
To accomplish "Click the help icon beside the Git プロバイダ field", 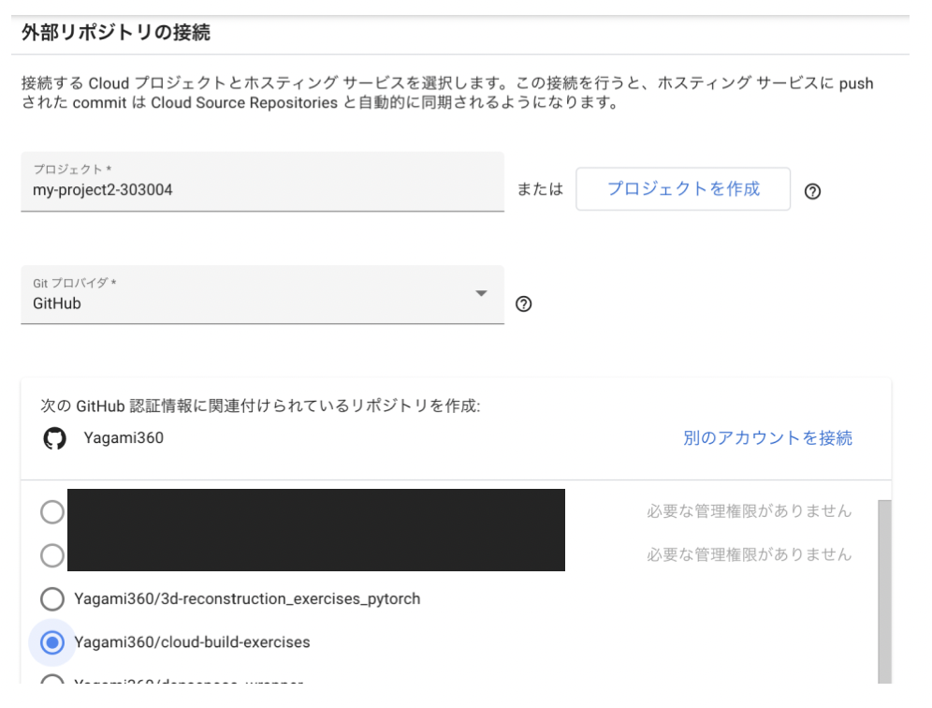I will [522, 302].
